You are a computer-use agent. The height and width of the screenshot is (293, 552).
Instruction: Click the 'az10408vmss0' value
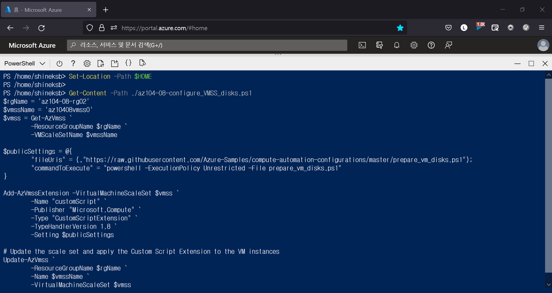pos(69,110)
